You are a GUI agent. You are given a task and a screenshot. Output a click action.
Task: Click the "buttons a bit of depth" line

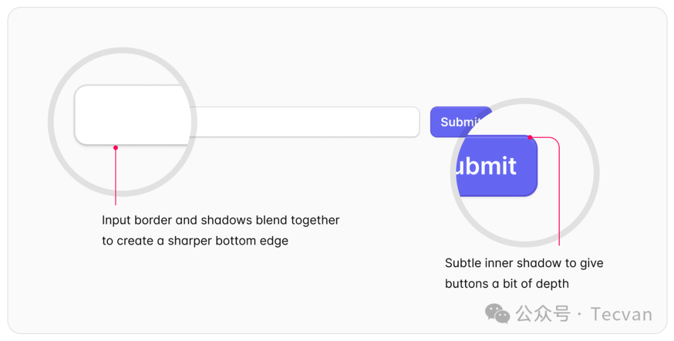(507, 284)
